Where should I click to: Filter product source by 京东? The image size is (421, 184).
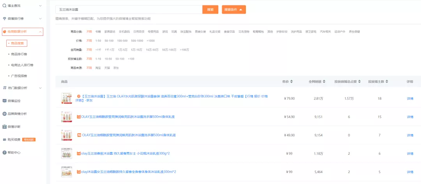pyautogui.click(x=116, y=68)
